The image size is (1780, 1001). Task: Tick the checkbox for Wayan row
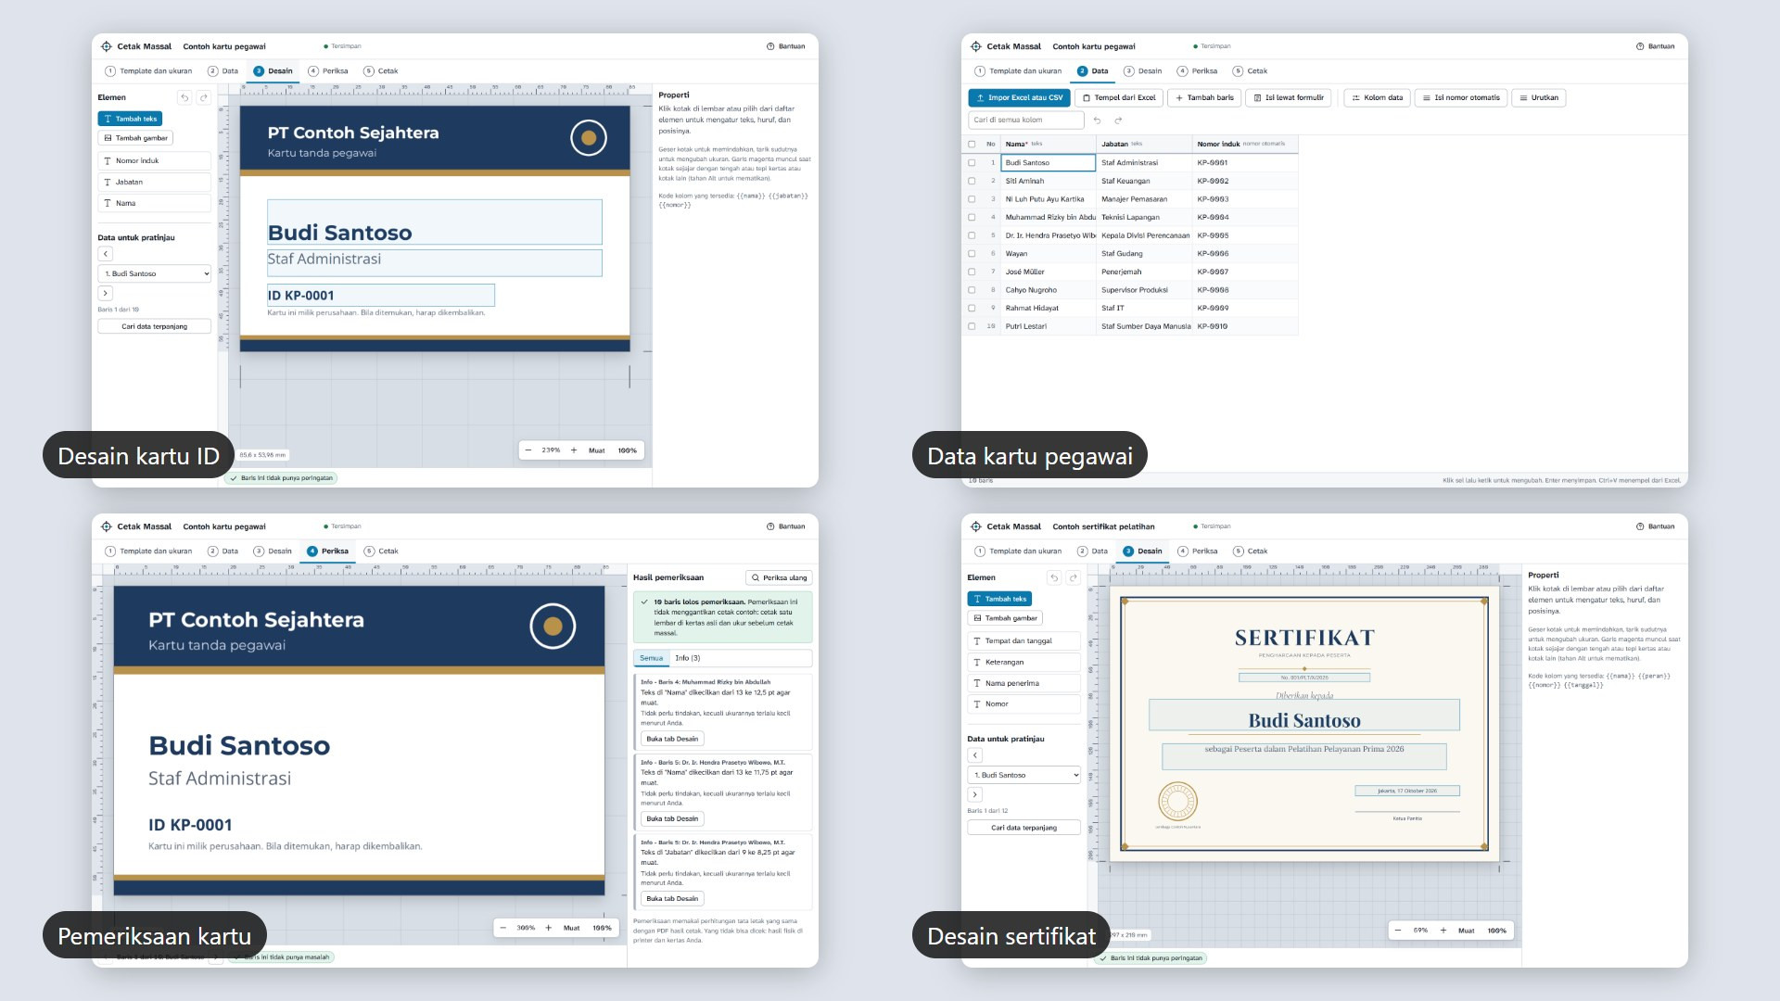tap(972, 254)
